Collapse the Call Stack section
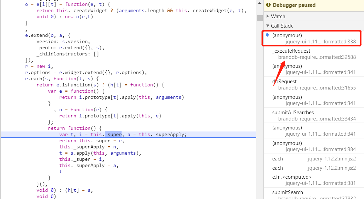 pyautogui.click(x=268, y=26)
